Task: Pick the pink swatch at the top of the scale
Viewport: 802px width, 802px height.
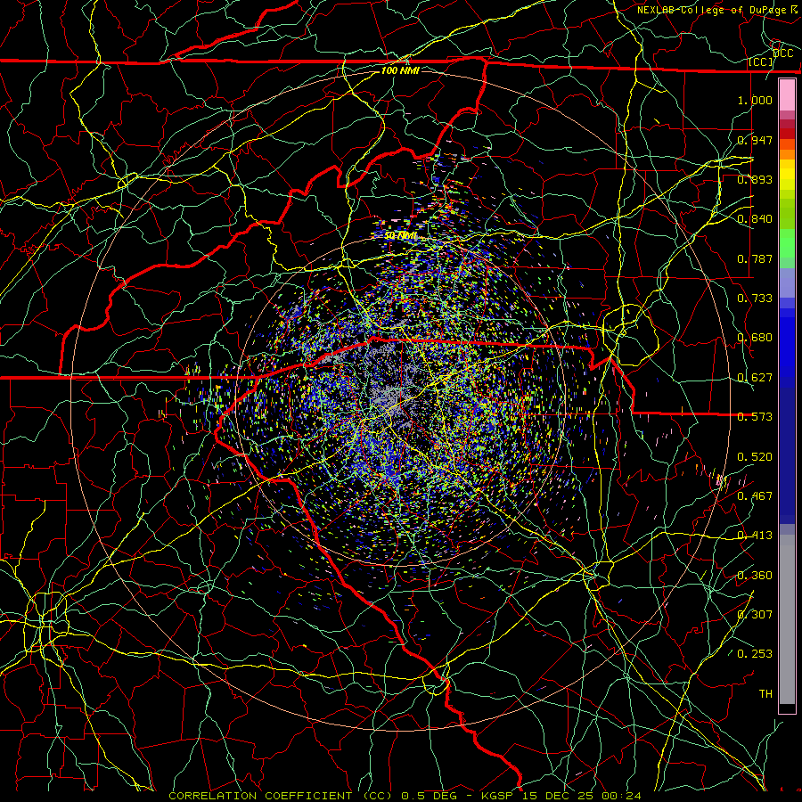Action: coord(787,95)
